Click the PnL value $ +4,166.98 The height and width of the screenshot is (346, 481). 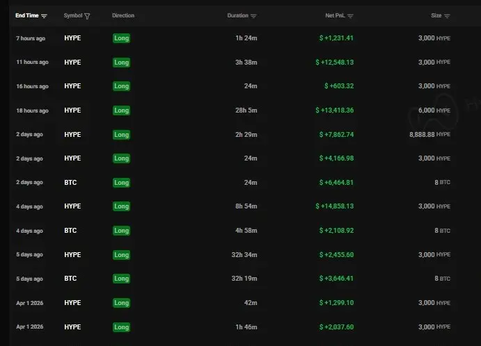336,158
